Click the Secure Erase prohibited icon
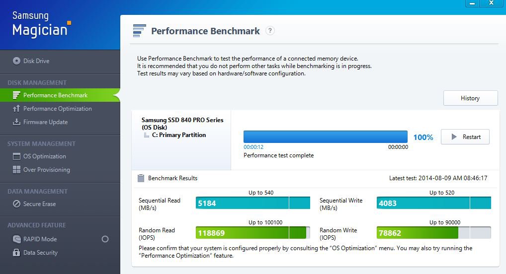 (16, 204)
